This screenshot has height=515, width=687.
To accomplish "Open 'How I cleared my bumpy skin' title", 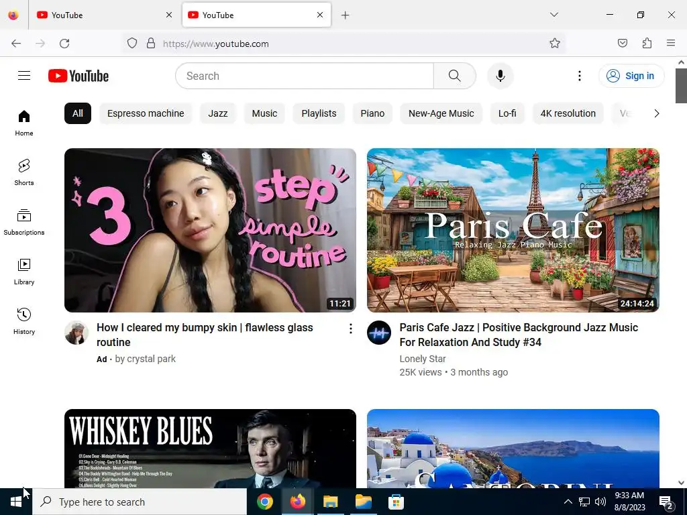I will tap(205, 335).
